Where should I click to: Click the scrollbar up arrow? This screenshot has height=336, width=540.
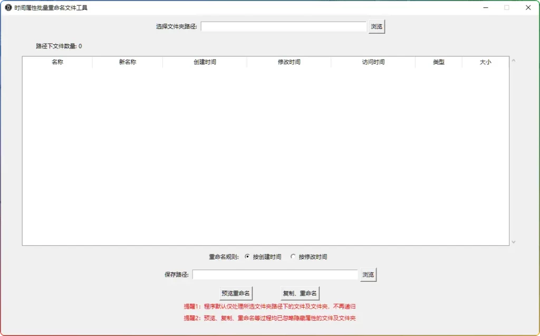[514, 61]
